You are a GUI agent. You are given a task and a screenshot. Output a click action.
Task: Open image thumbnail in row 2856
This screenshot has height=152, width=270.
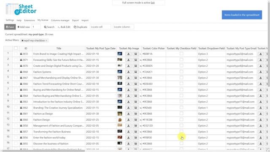[x=120, y=137]
